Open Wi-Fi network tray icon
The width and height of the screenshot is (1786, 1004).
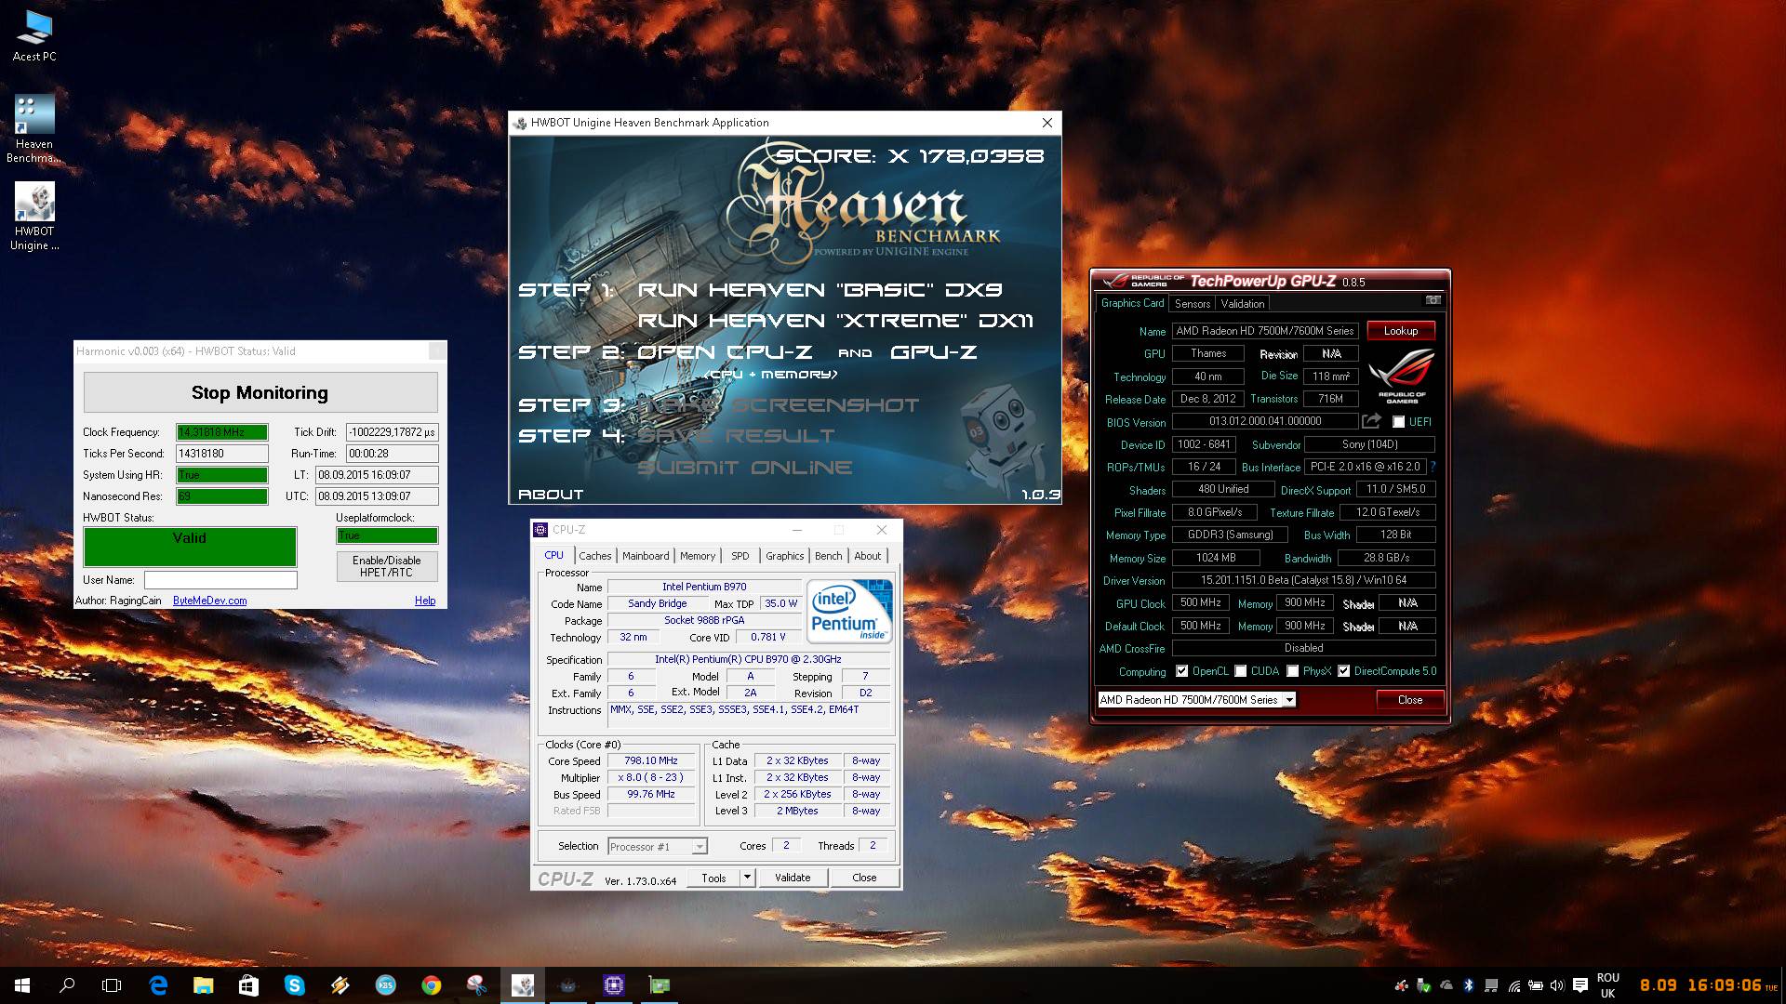[x=1513, y=985]
